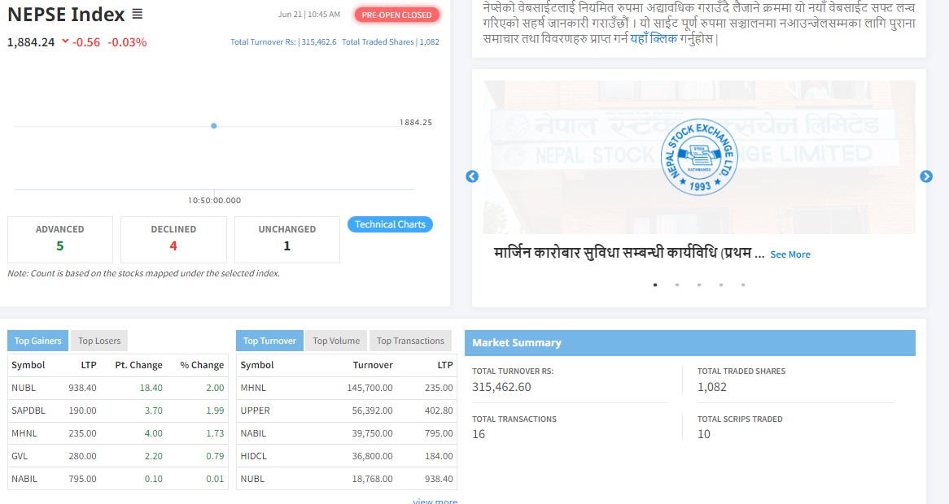
Task: Follow the See More link
Action: click(789, 254)
